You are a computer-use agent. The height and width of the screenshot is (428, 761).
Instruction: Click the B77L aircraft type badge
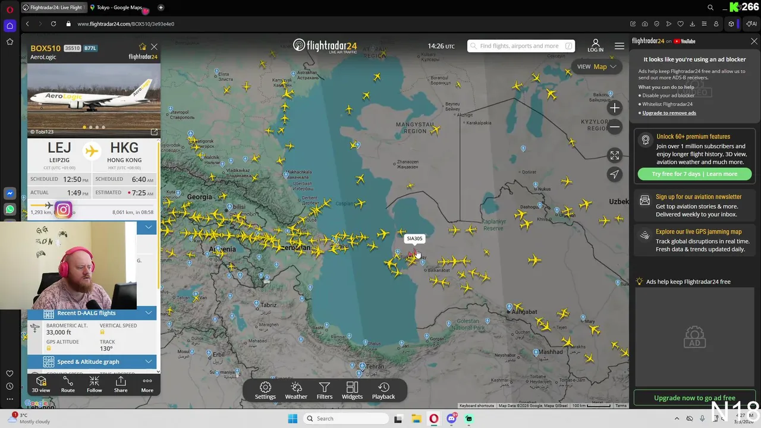90,48
